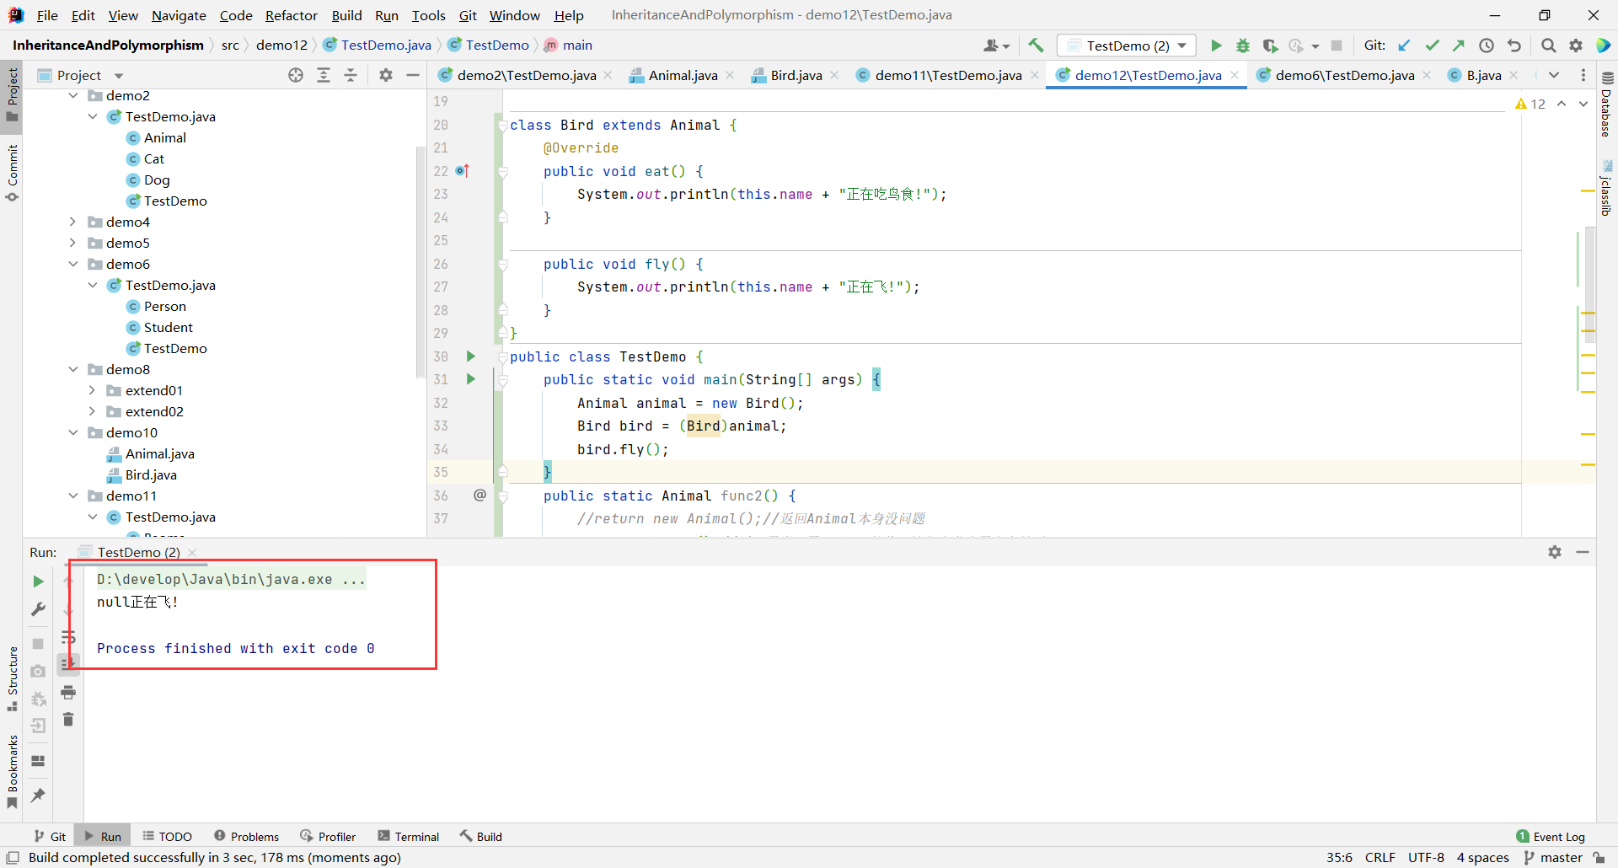This screenshot has height=868, width=1618.
Task: Open the TODO tool window
Action: pos(167,836)
